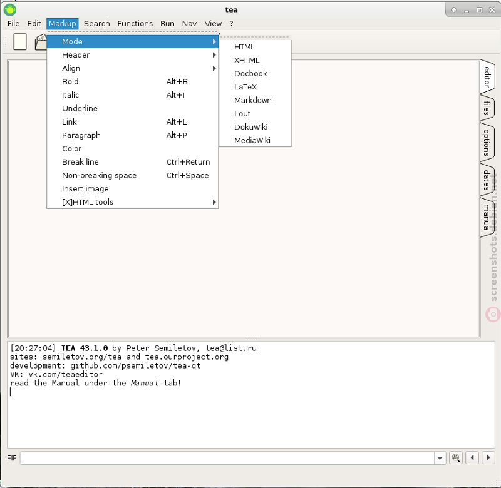Select HTML markup mode
This screenshot has height=488, width=501.
click(x=255, y=47)
